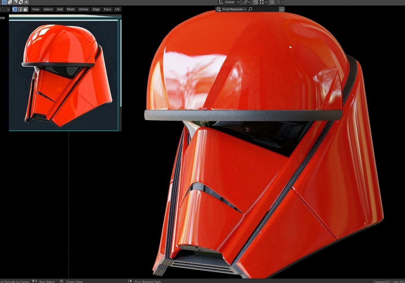Image resolution: width=405 pixels, height=283 pixels.
Task: Select the Subtract selection mode icon
Action: coord(15,2)
